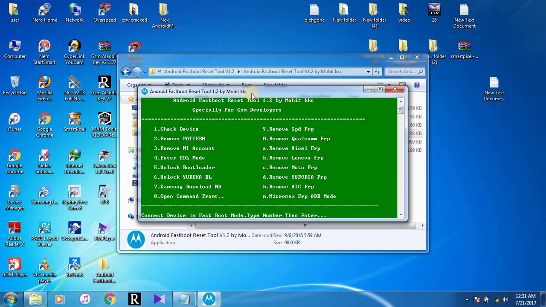The width and height of the screenshot is (546, 307).
Task: Open Adobe Reader X shortcut
Action: point(15,235)
